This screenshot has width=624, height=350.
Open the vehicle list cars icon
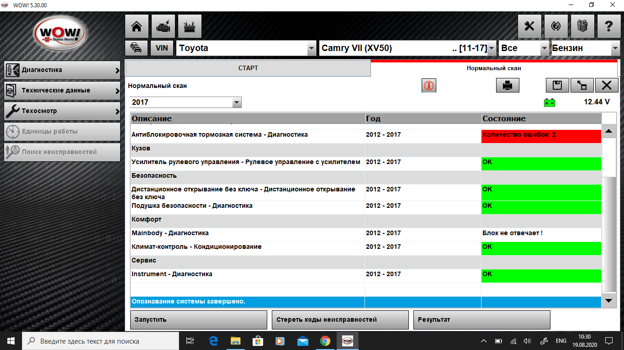point(136,48)
